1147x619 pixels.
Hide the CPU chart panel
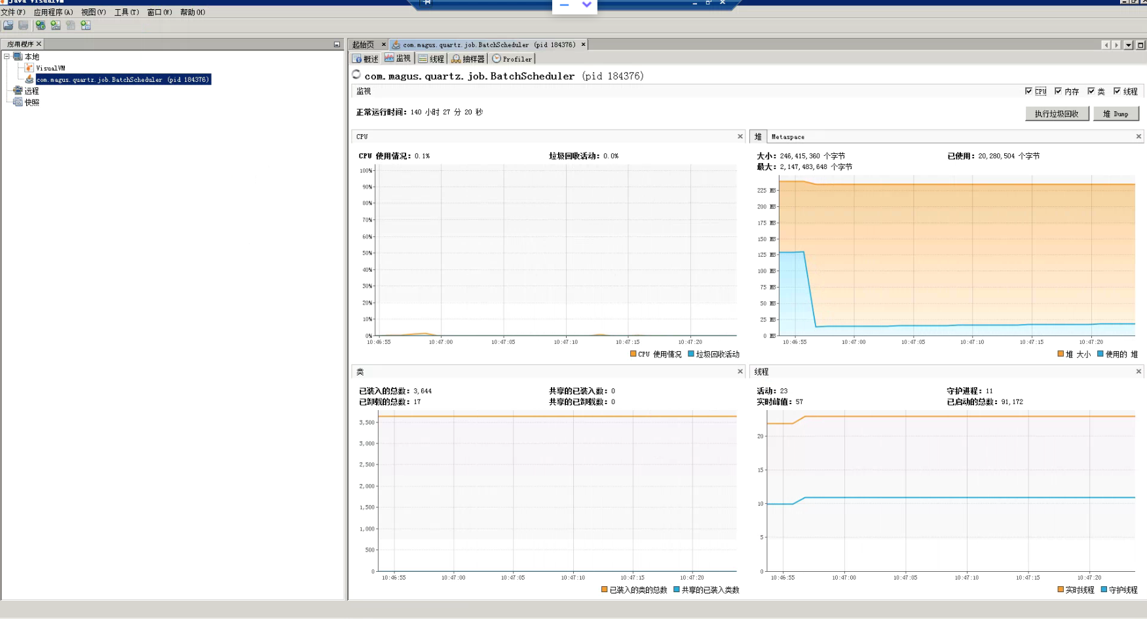(740, 136)
